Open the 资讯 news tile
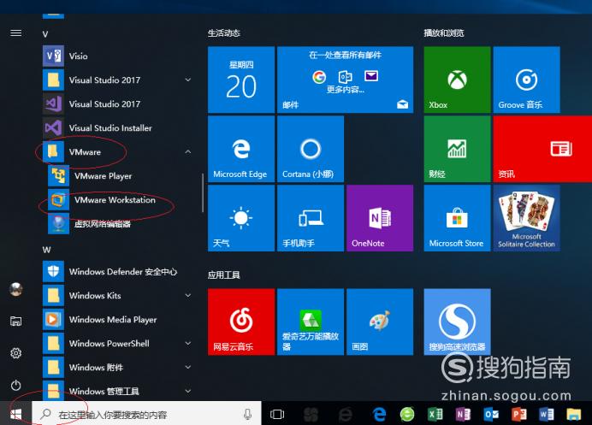This screenshot has width=592, height=425. point(542,149)
